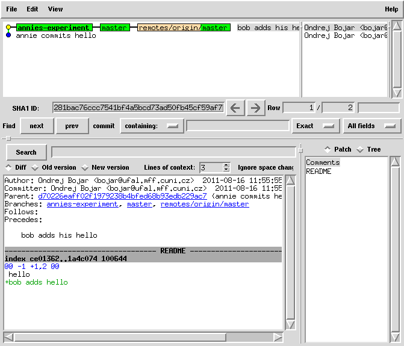Select the Diff radio button
The width and height of the screenshot is (404, 346).
8,167
